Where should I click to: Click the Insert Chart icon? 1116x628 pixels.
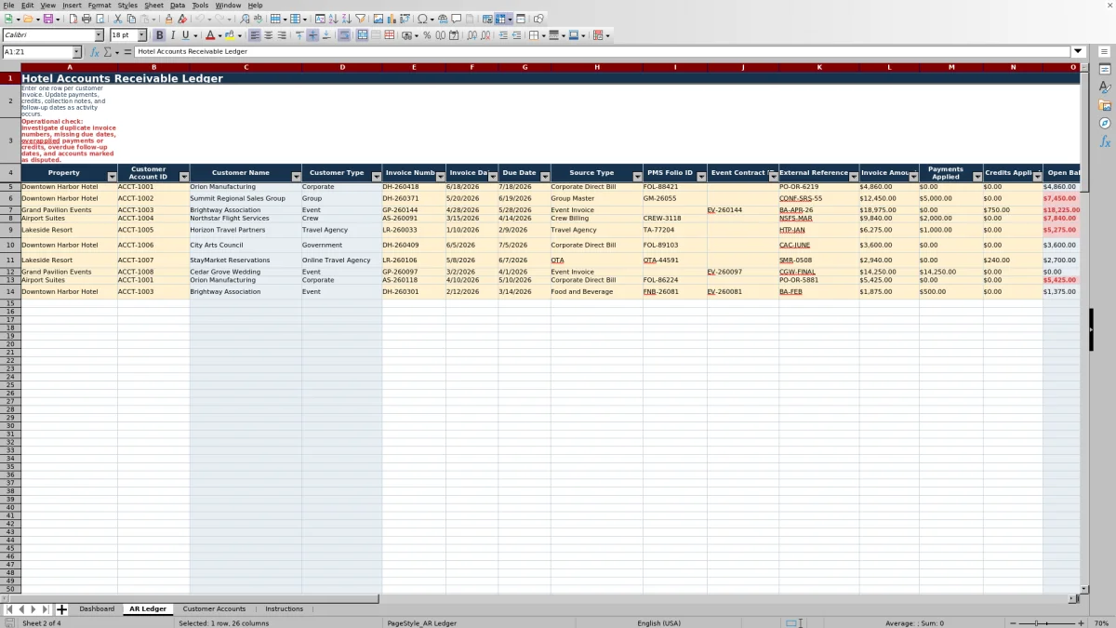click(391, 19)
